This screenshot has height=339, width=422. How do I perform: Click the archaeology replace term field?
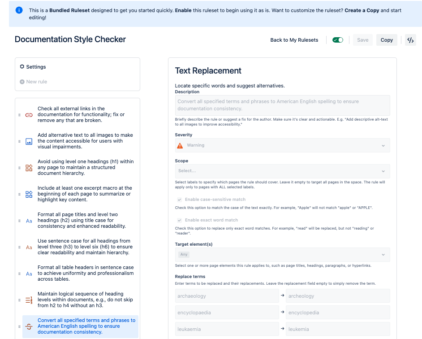227,296
